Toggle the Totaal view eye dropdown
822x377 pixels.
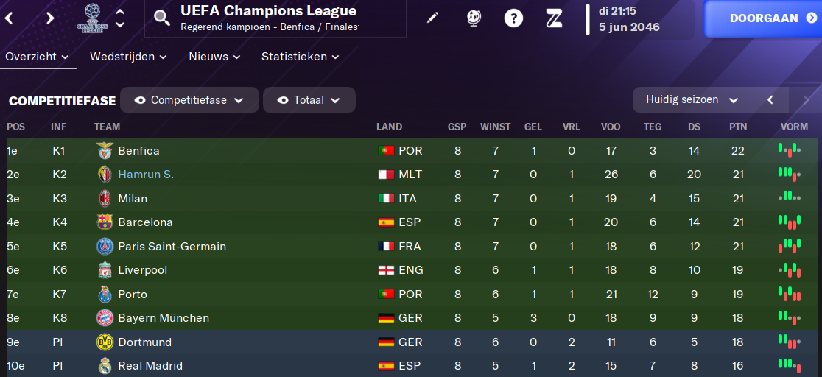[x=309, y=100]
